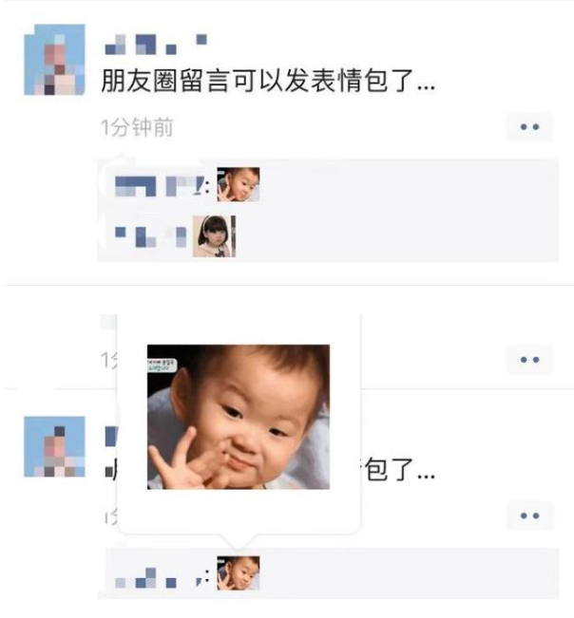Select the post text 朋友圈留言可以发表情包了
The height and width of the screenshot is (618, 574).
257,81
